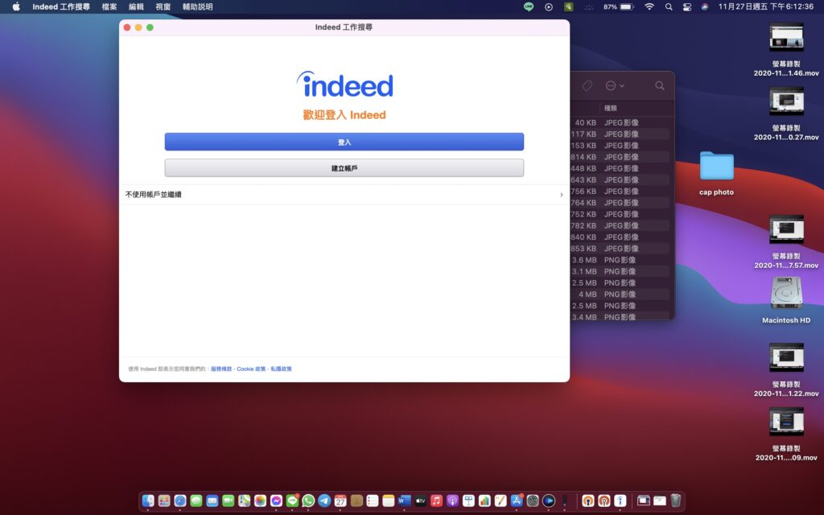
Task: Click the 種類 column header in Finder
Action: click(610, 109)
